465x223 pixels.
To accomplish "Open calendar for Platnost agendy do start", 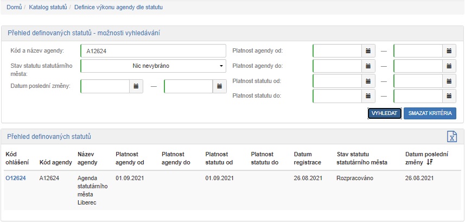I will pyautogui.click(x=368, y=66).
